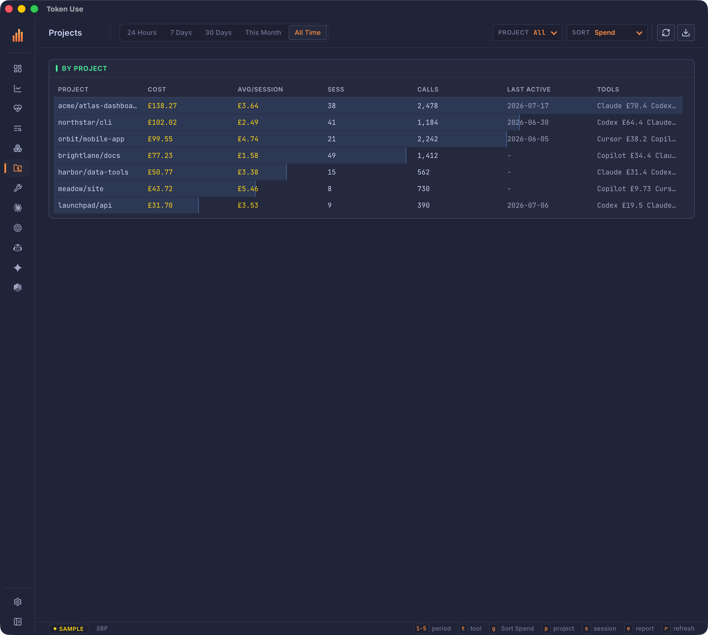Select the northstar/cli project row
The height and width of the screenshot is (635, 708).
[x=368, y=123]
